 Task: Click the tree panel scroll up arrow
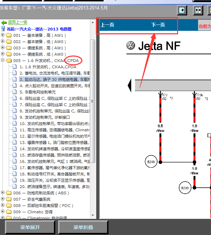pyautogui.click(x=93, y=22)
